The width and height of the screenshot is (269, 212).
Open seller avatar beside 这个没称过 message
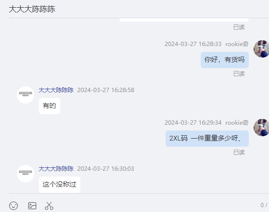tap(26, 174)
